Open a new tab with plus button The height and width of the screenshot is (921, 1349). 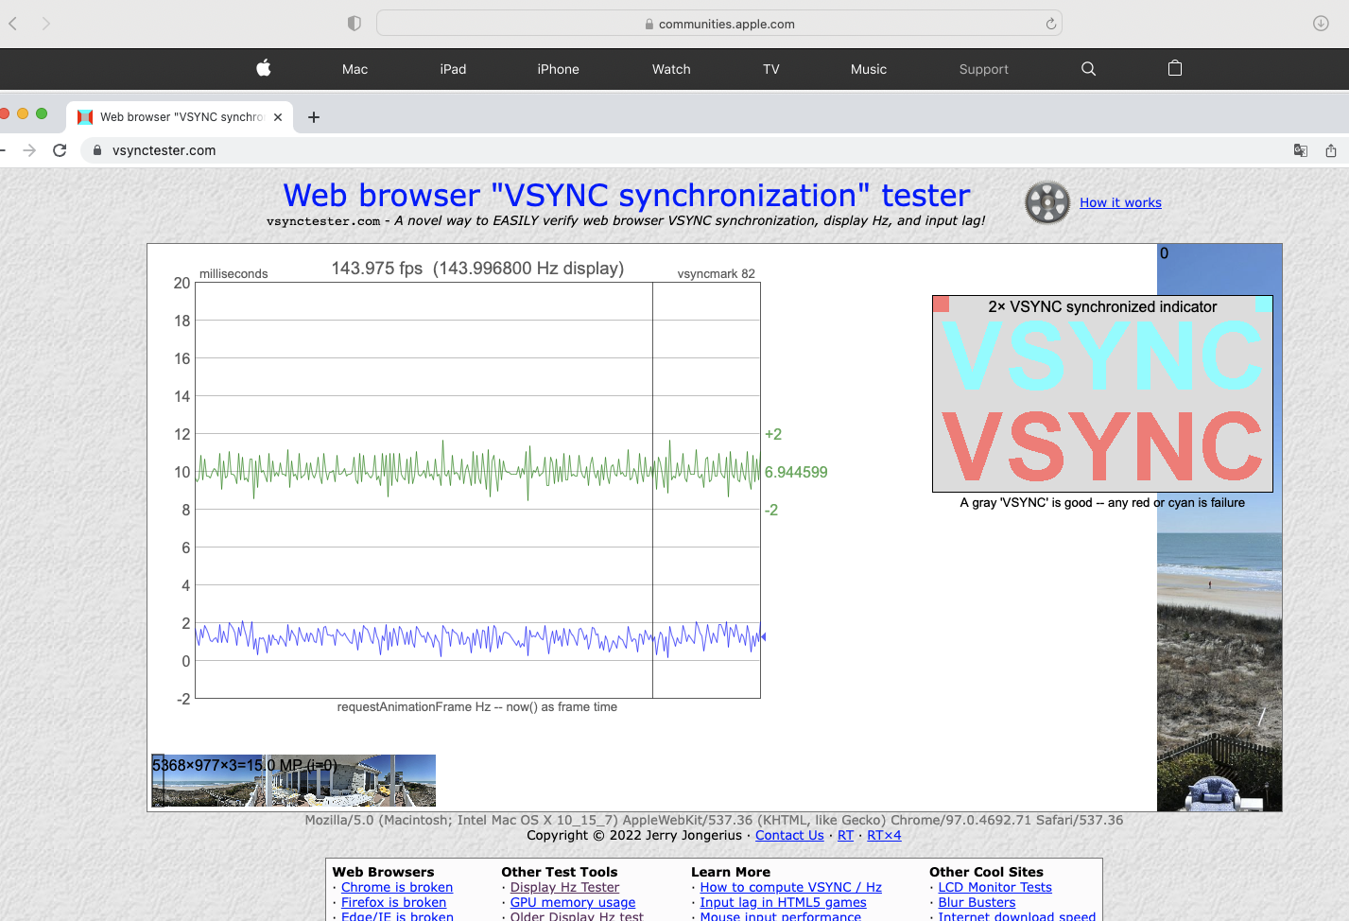314,117
